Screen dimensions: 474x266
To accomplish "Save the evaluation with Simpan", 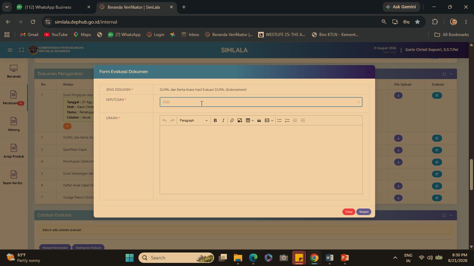I will click(364, 212).
